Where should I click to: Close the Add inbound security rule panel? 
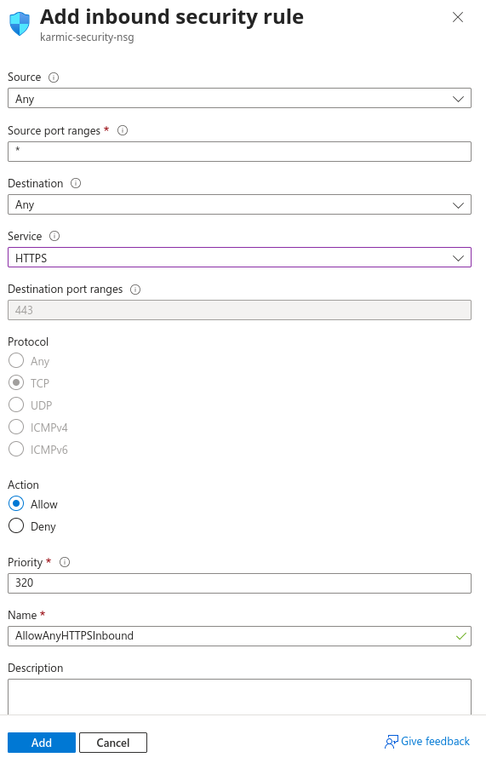[x=458, y=17]
